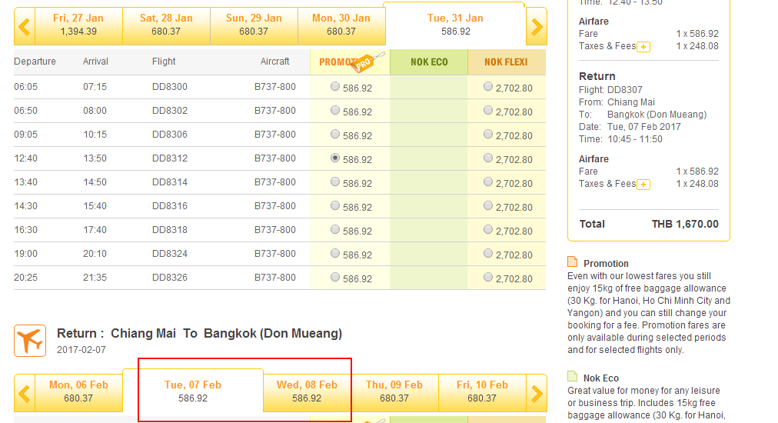Choose Promotion fare for flight DD8324
Viewport: 778px width, 423px height.
(335, 253)
